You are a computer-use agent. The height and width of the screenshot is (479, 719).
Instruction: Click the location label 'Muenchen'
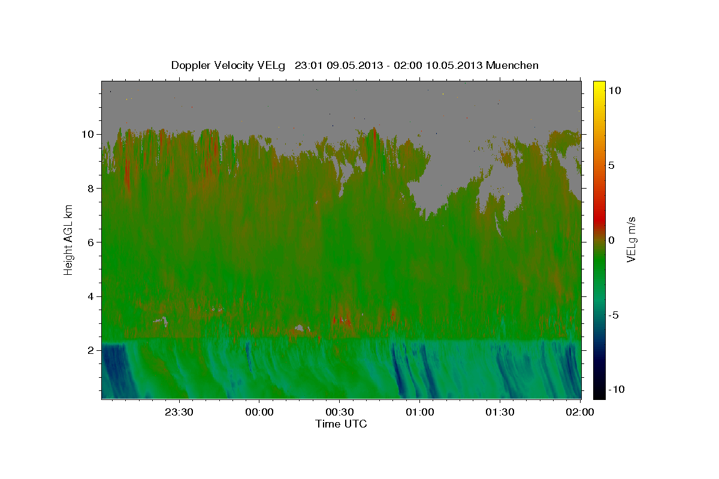pos(512,65)
